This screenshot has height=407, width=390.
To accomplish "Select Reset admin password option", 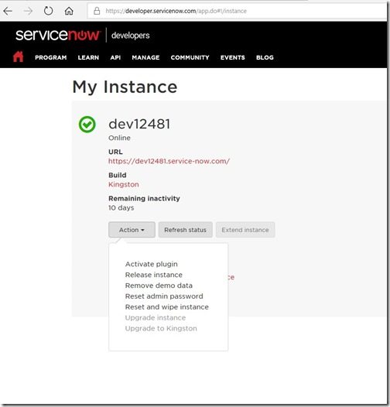I will coord(164,296).
